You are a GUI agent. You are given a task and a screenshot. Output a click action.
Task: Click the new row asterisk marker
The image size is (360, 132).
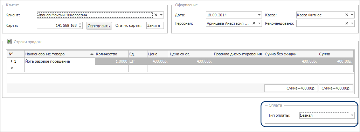tap(12, 68)
